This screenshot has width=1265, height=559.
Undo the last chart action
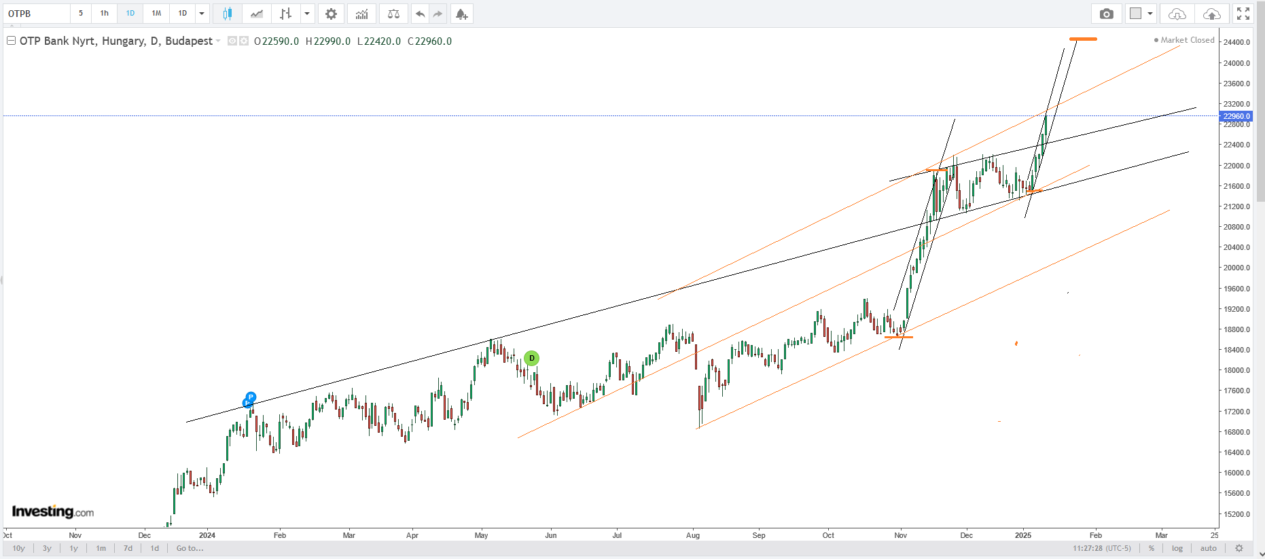coord(421,14)
